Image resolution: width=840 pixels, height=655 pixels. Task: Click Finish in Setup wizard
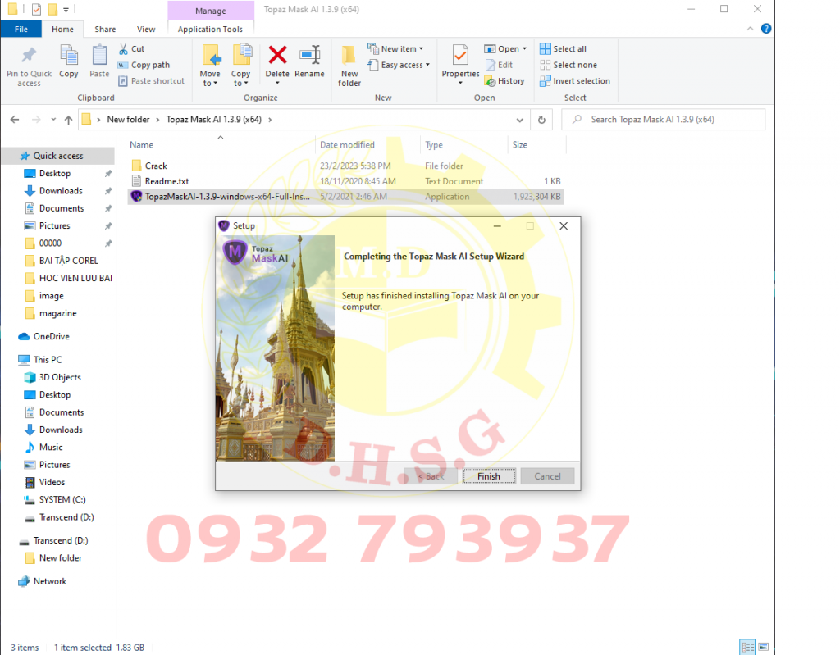(x=489, y=476)
